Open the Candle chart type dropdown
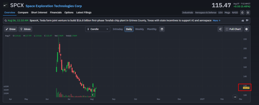259x105 pixels. click(98, 29)
